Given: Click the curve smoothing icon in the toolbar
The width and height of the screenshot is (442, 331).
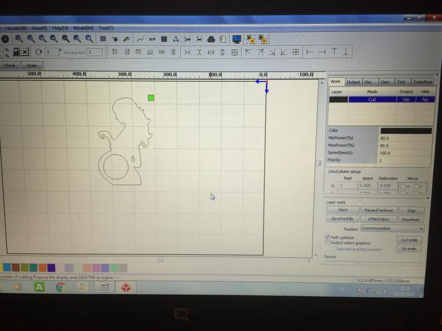Looking at the screenshot, I should click(x=140, y=39).
